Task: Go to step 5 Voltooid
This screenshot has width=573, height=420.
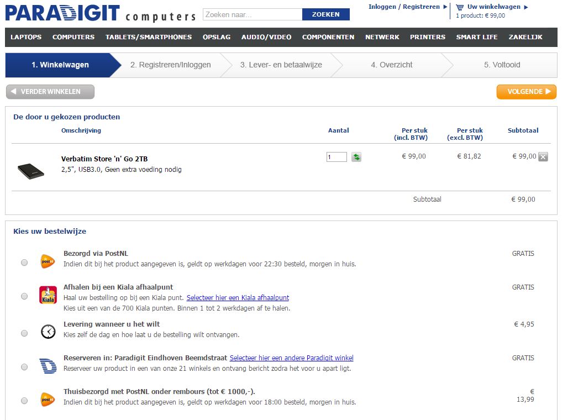Action: click(502, 65)
